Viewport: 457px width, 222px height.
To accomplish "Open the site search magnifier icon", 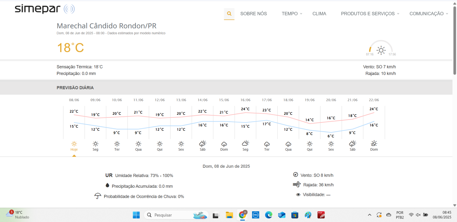I will click(x=229, y=14).
